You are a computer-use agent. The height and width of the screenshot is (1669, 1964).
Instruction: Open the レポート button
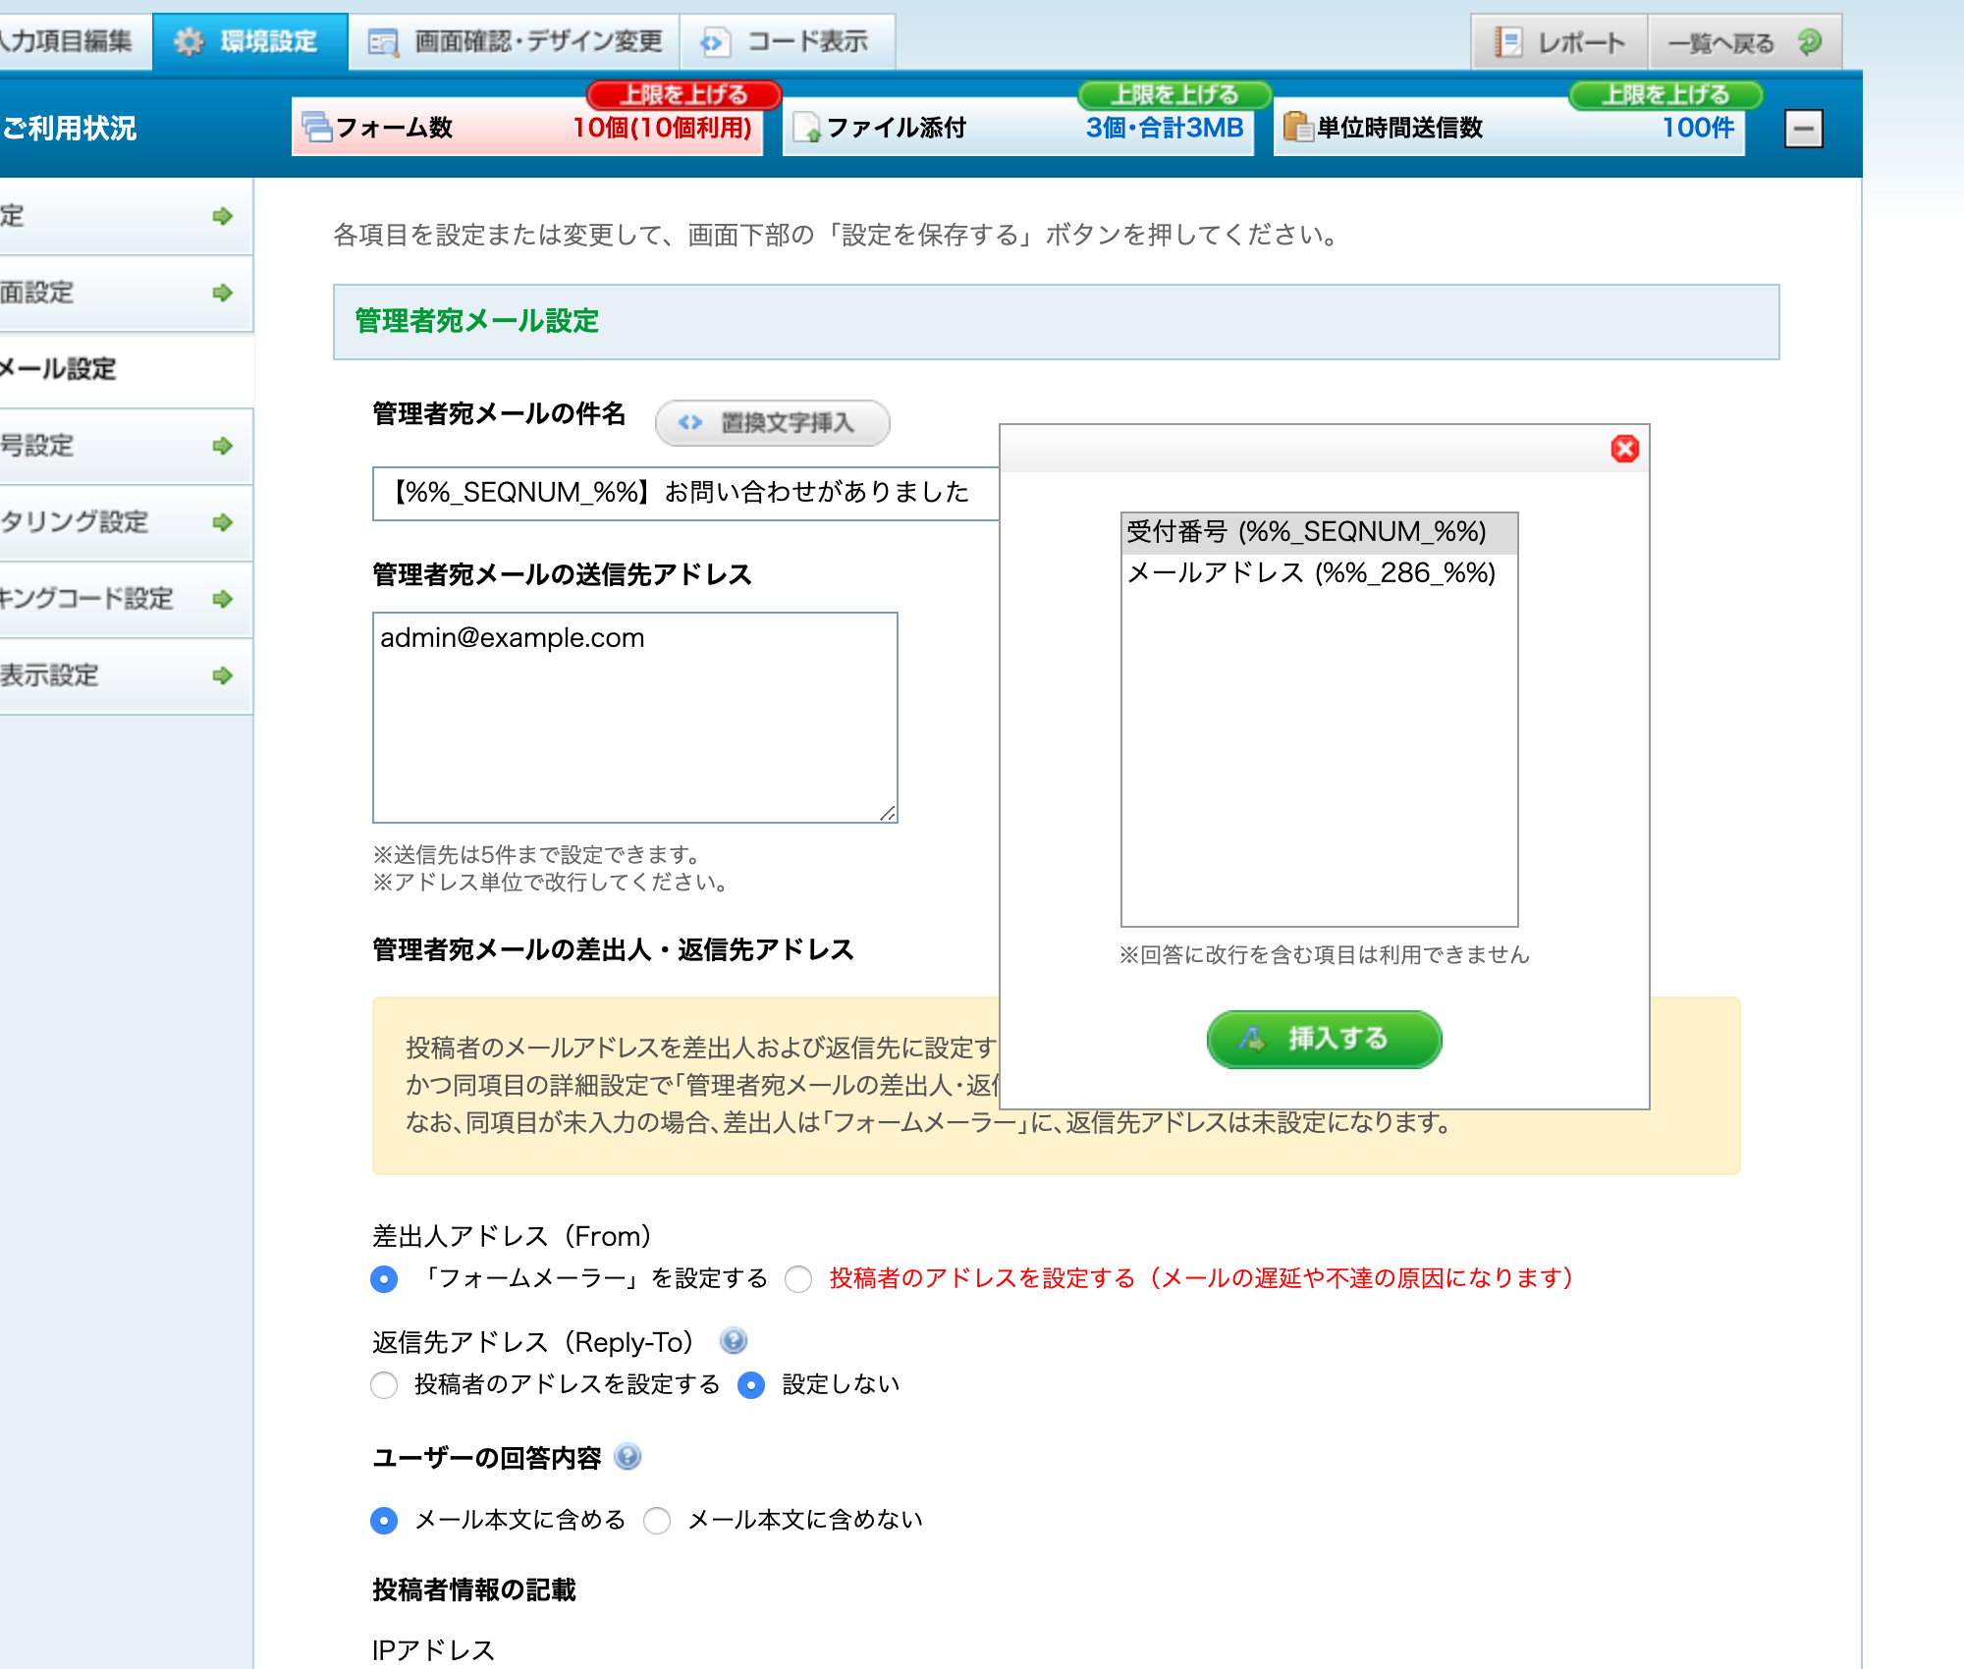click(x=1559, y=42)
